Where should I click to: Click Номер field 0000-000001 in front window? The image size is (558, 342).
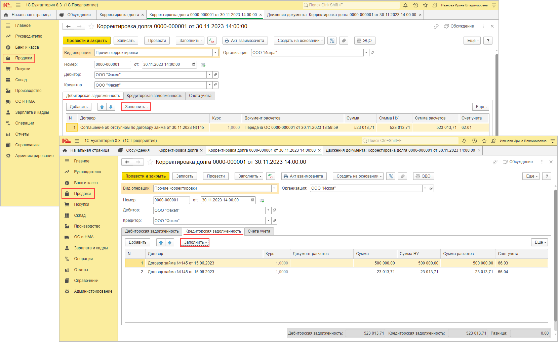(x=171, y=200)
